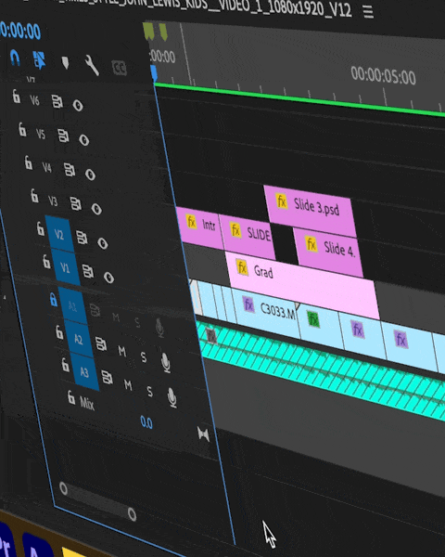The image size is (445, 557).
Task: Hide track V4 output with eye icon
Action: (90, 175)
